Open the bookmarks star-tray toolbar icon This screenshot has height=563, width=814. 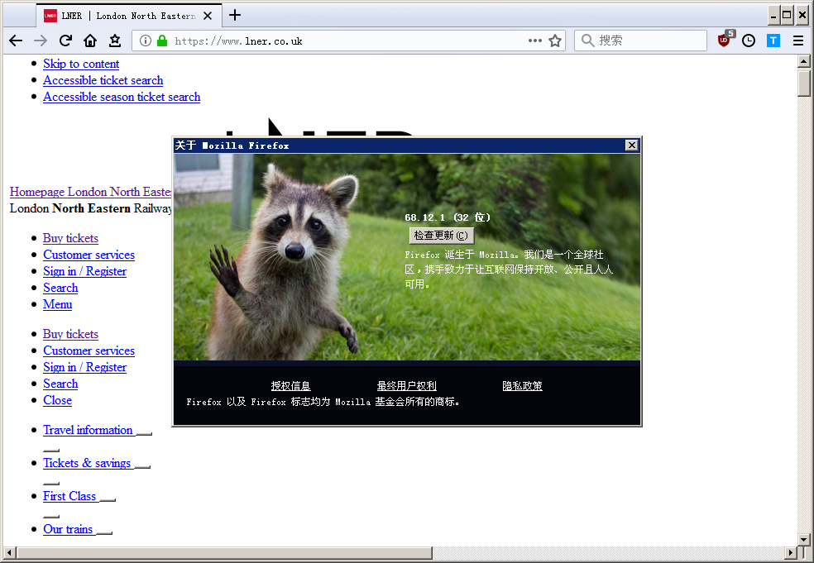[115, 41]
